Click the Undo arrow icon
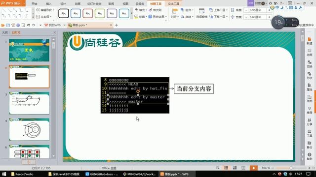 (29, 25)
